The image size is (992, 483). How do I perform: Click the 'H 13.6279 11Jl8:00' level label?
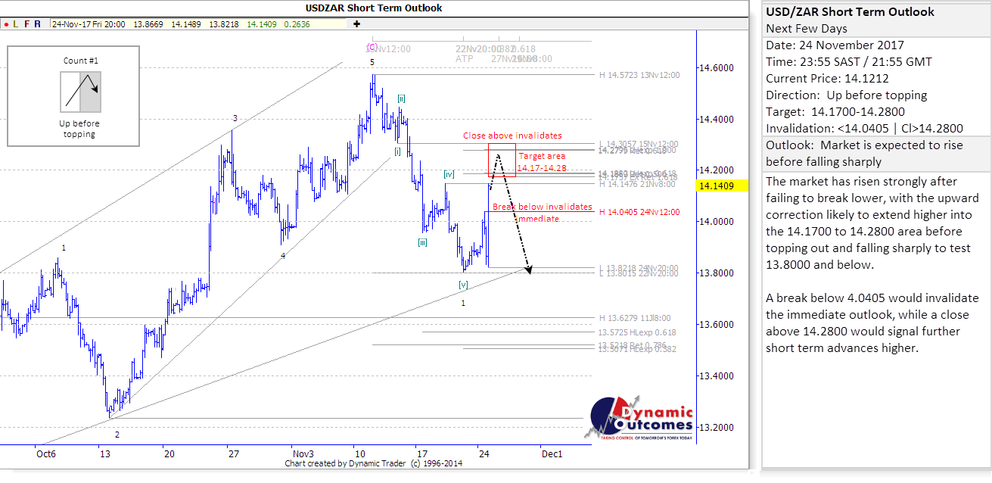pyautogui.click(x=634, y=318)
